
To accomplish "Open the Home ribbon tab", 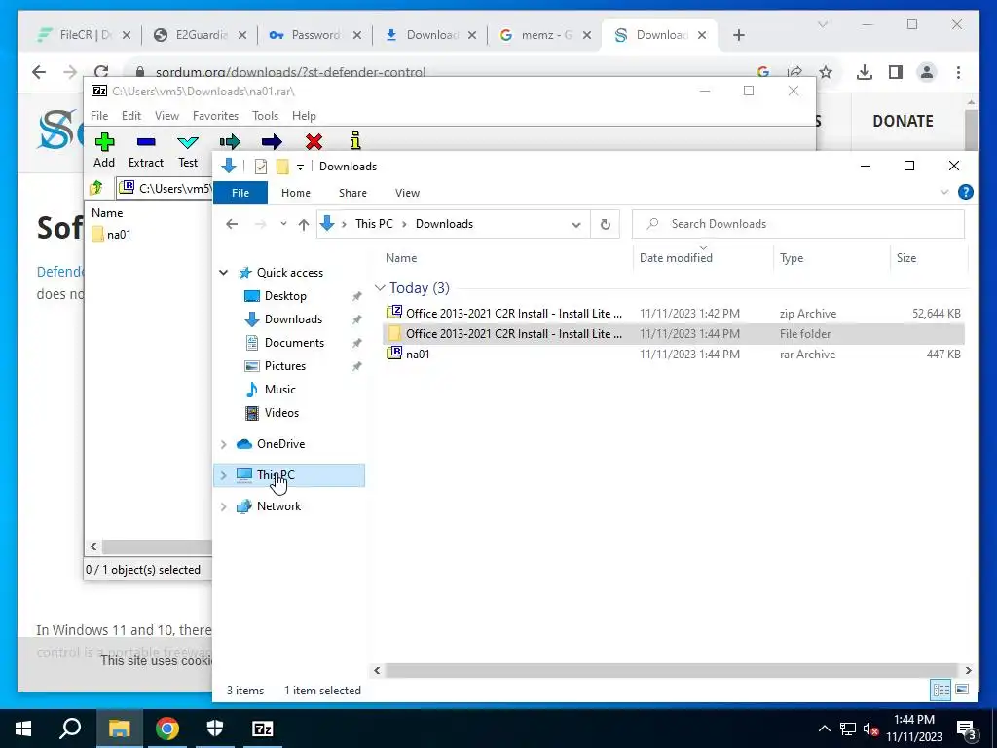I will (296, 193).
